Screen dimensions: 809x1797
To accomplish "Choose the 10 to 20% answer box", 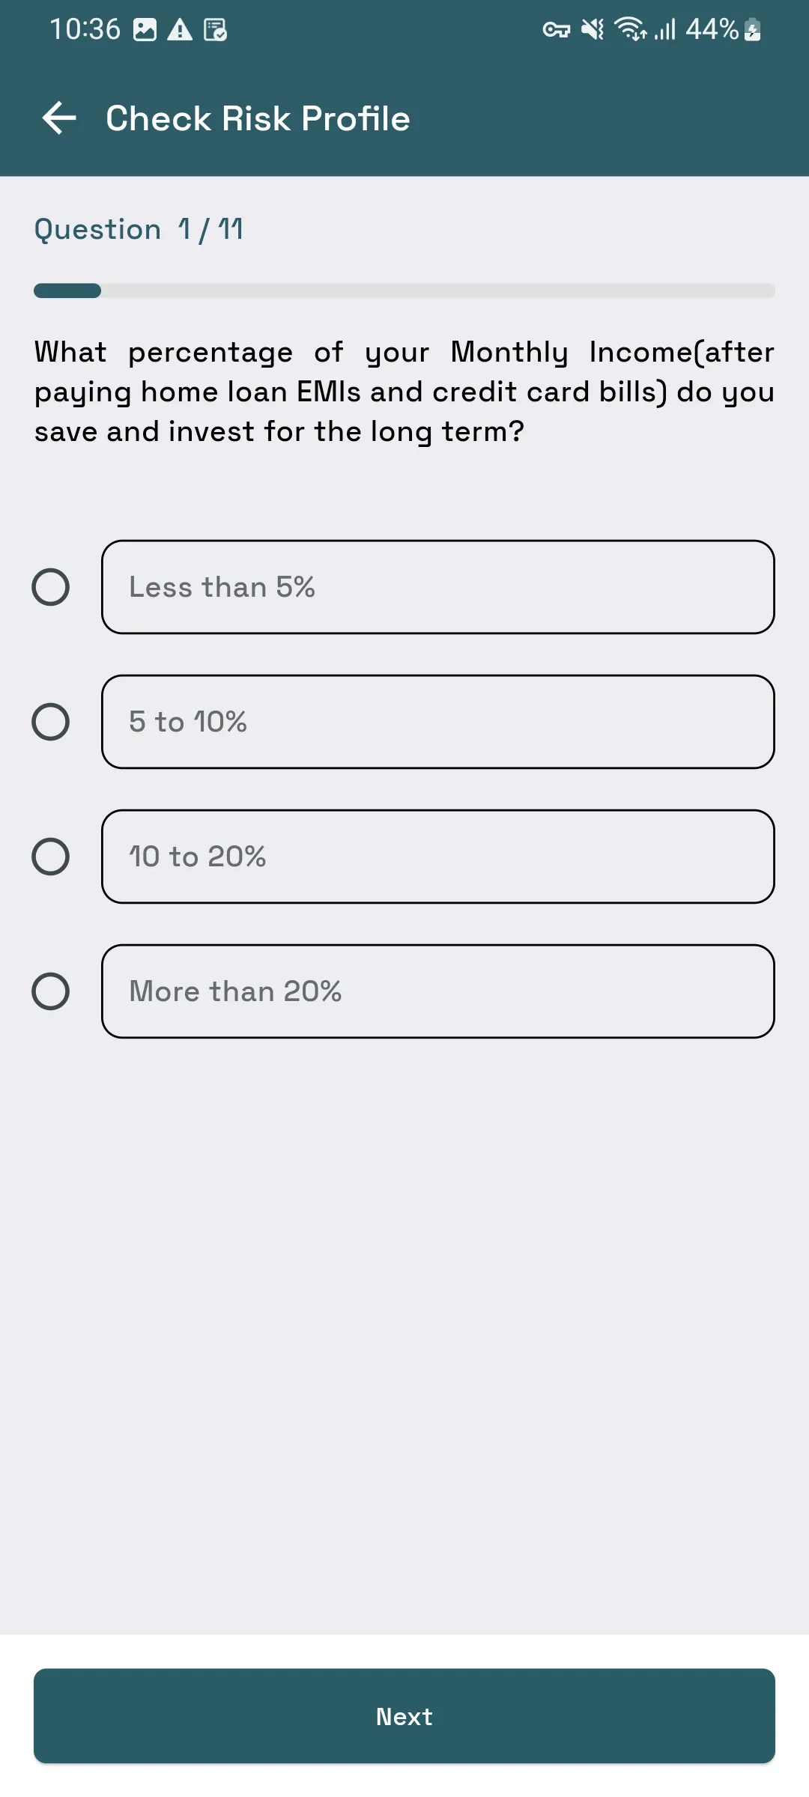I will point(438,857).
